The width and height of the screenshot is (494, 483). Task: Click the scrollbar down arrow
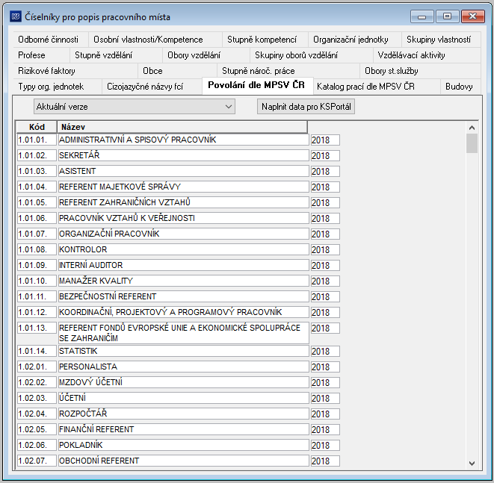(472, 463)
